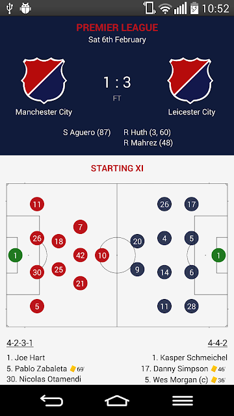Viewport: 234px width, 416px height.
Task: Open the Android menu button
Action: [x=183, y=400]
